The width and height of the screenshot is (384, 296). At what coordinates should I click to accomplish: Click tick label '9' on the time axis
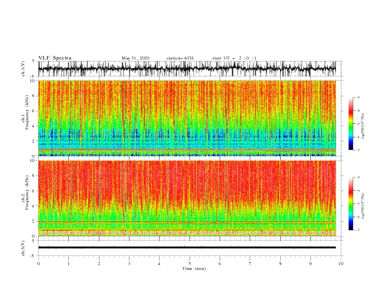(x=310, y=264)
